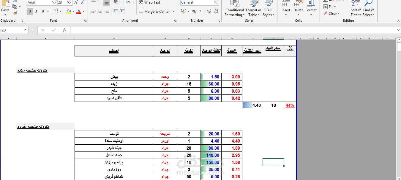This screenshot has height=180, width=401.
Task: Click the Fill button
Action: tap(330, 7)
